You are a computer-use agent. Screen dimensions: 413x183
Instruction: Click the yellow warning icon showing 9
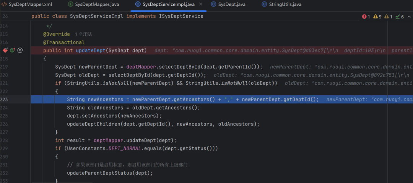[x=376, y=16]
